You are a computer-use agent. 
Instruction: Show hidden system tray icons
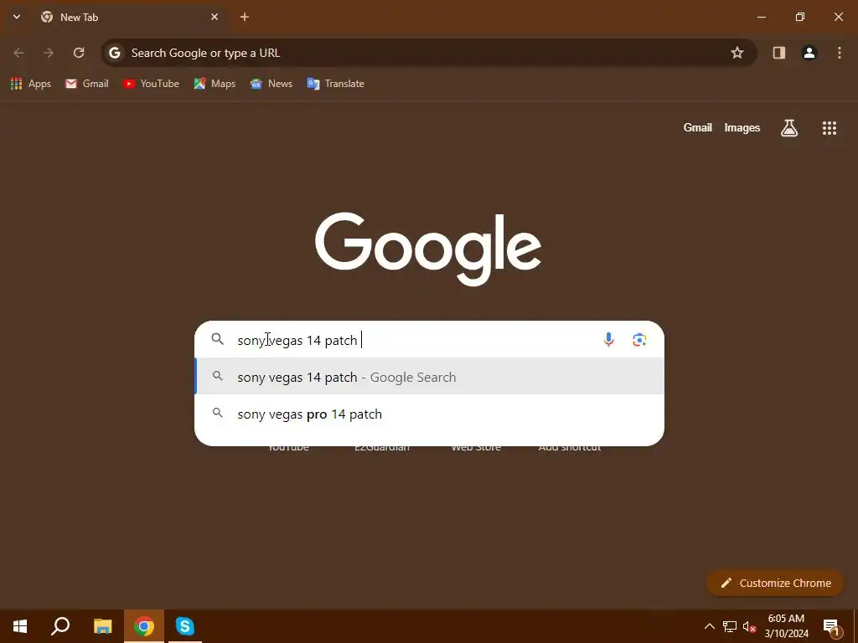coord(709,626)
